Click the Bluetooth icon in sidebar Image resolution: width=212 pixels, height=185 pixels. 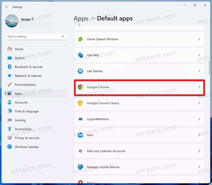point(9,67)
